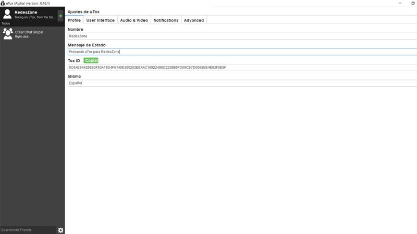Open settings with the gear icon
Image resolution: width=417 pixels, height=234 pixels.
60,230
